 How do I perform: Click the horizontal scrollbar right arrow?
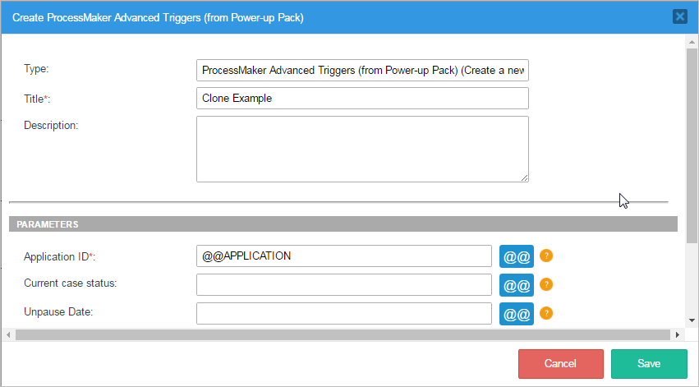678,334
